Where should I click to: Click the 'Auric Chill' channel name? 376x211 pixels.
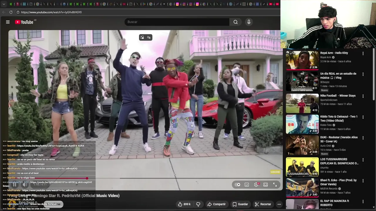point(325,146)
